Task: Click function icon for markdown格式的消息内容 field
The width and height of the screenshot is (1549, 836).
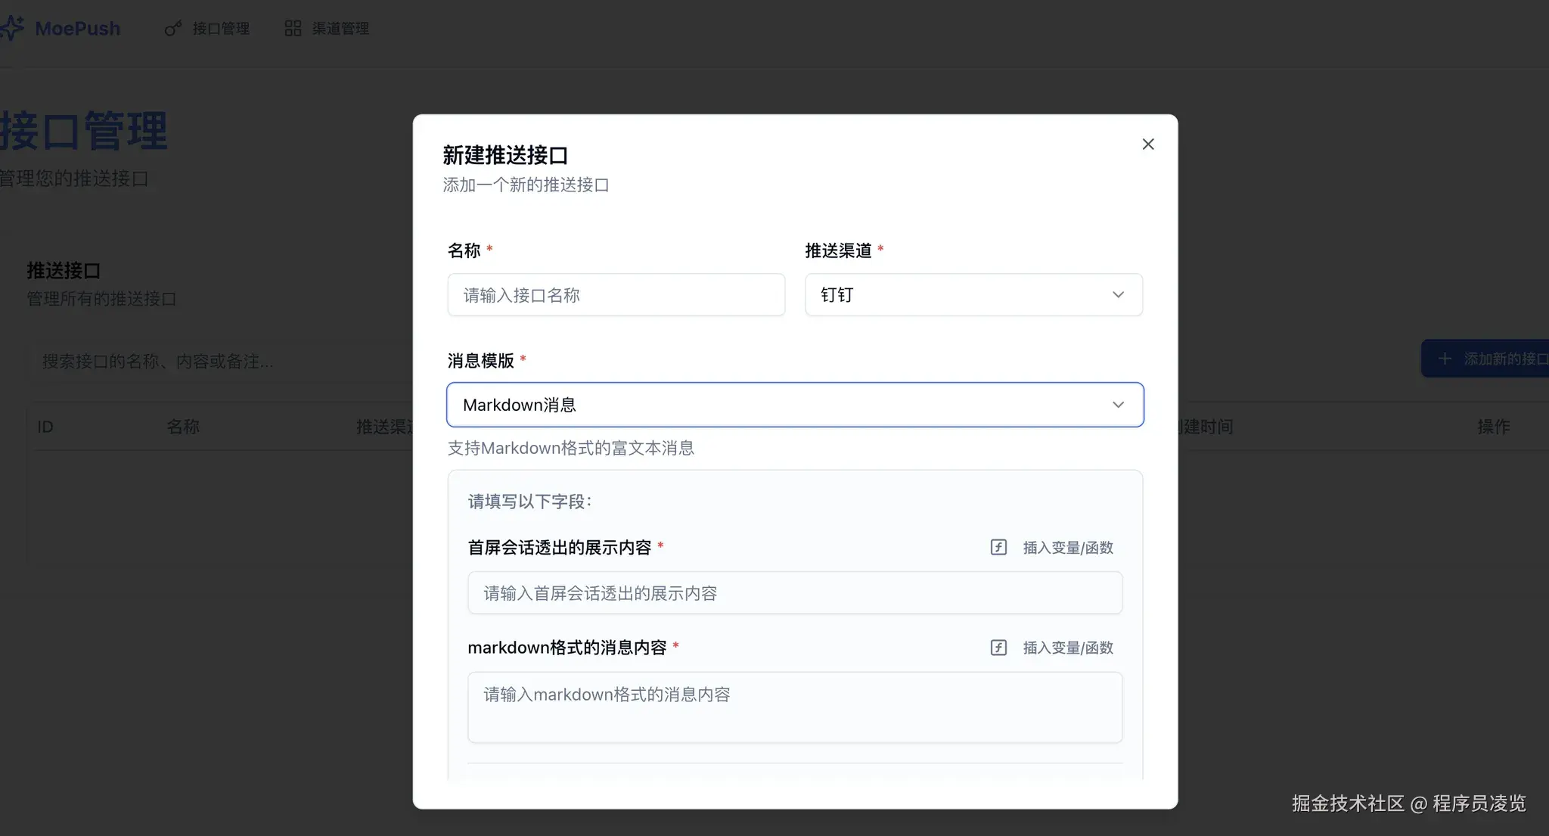Action: click(998, 648)
